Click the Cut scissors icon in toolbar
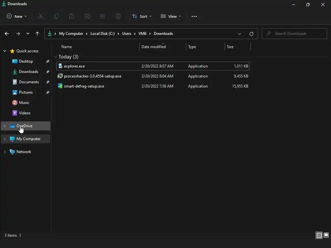Image resolution: width=331 pixels, height=248 pixels. click(x=41, y=16)
